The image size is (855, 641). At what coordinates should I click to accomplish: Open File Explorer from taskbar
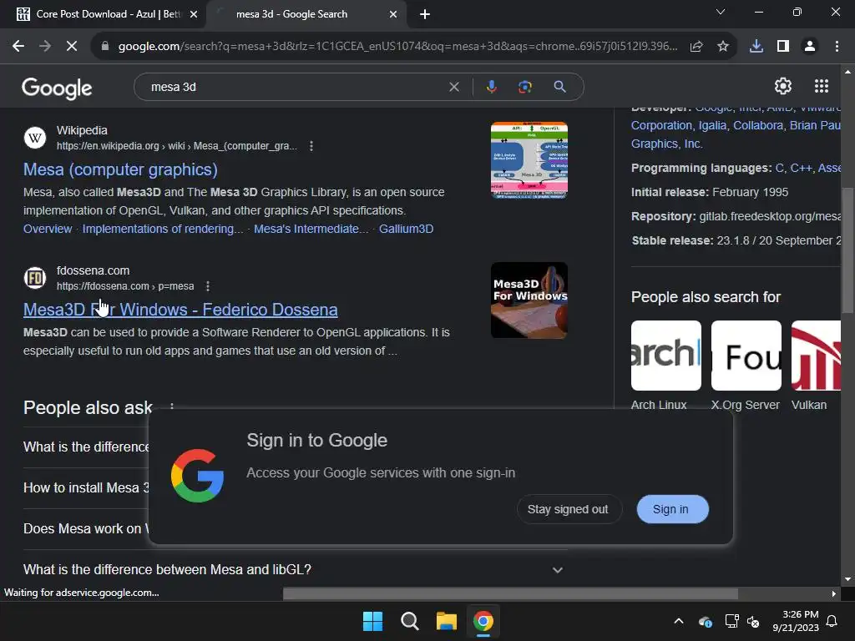(446, 621)
